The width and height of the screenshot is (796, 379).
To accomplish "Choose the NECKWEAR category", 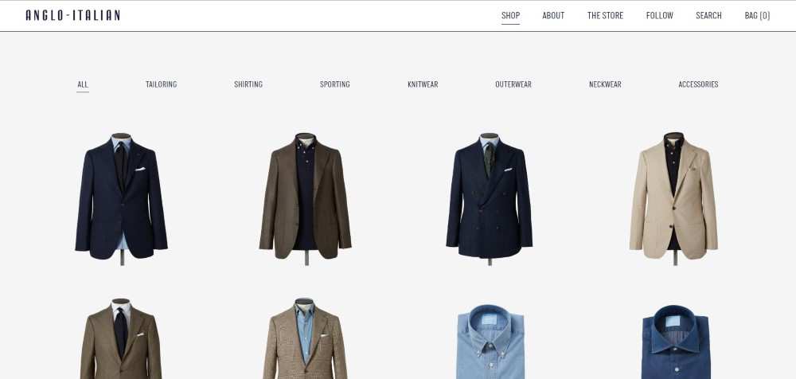I will coord(605,84).
